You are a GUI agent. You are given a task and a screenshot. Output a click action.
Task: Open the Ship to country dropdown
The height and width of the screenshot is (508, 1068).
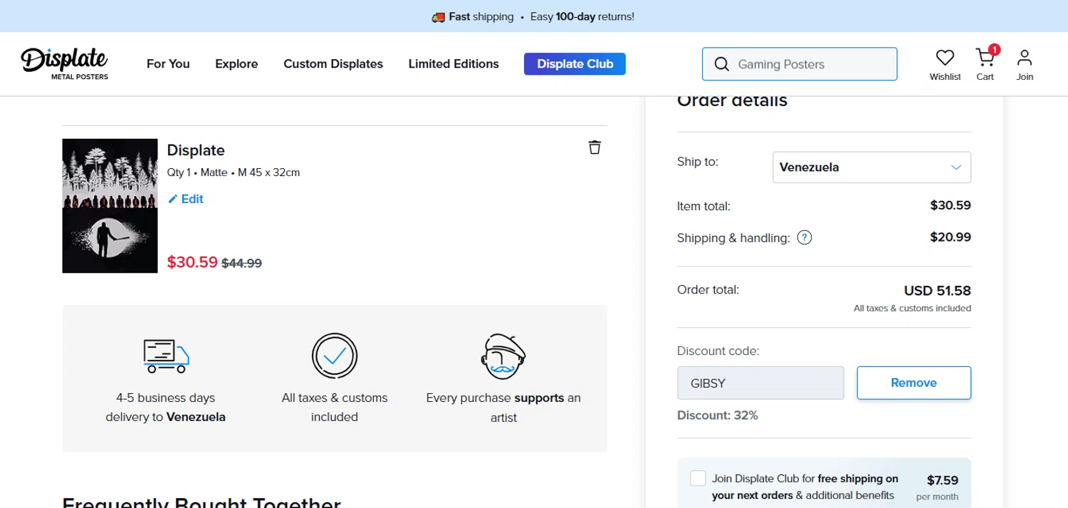click(871, 167)
